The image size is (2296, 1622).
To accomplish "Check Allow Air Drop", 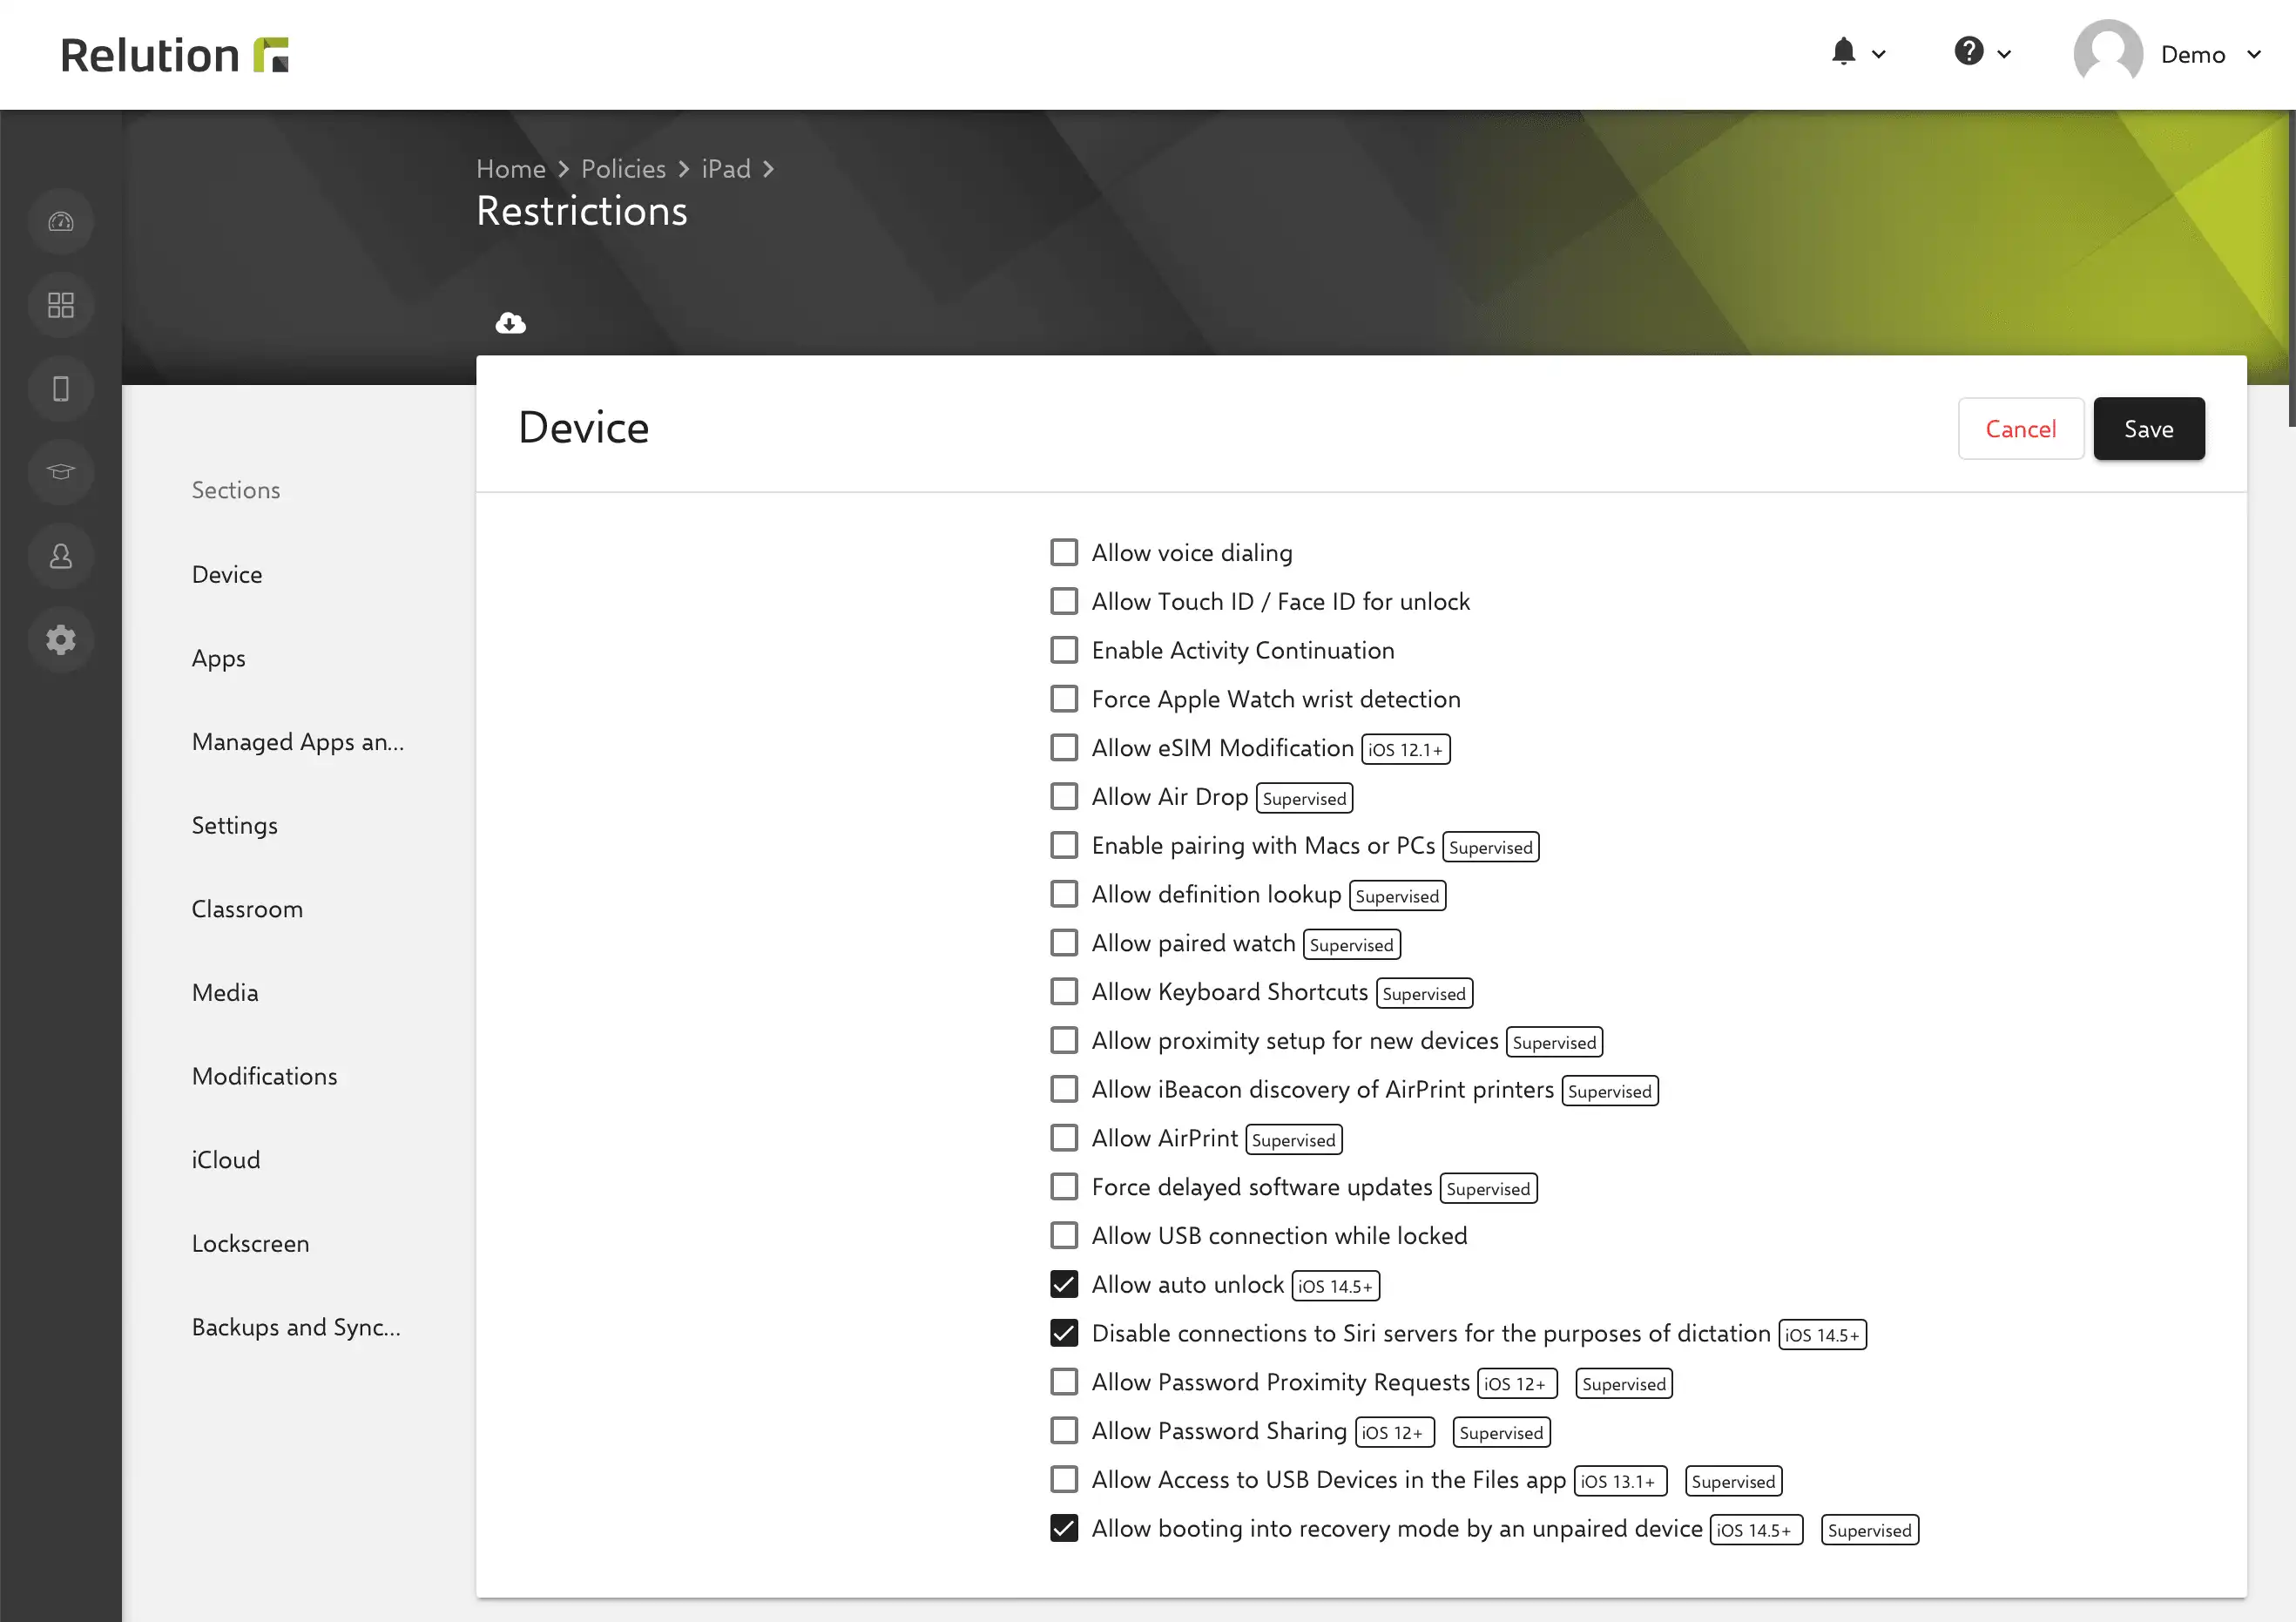I will click(x=1064, y=797).
